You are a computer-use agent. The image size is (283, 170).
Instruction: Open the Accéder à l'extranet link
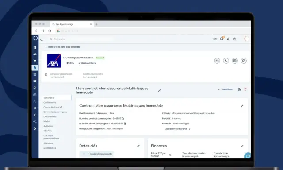(x=178, y=129)
